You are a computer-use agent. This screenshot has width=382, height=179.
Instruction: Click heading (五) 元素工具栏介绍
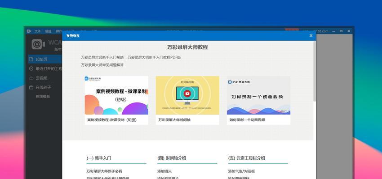[247, 158]
